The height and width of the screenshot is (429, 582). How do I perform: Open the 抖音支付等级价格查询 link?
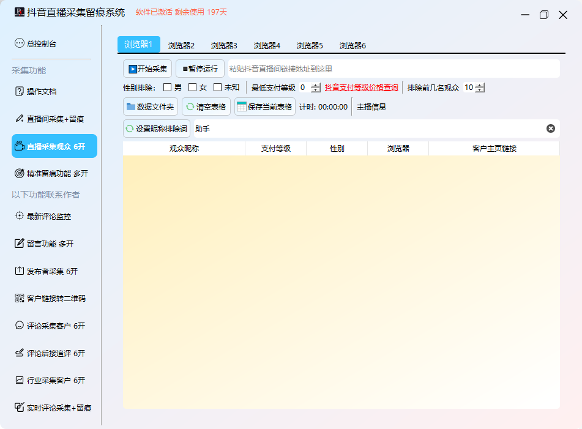coord(362,88)
